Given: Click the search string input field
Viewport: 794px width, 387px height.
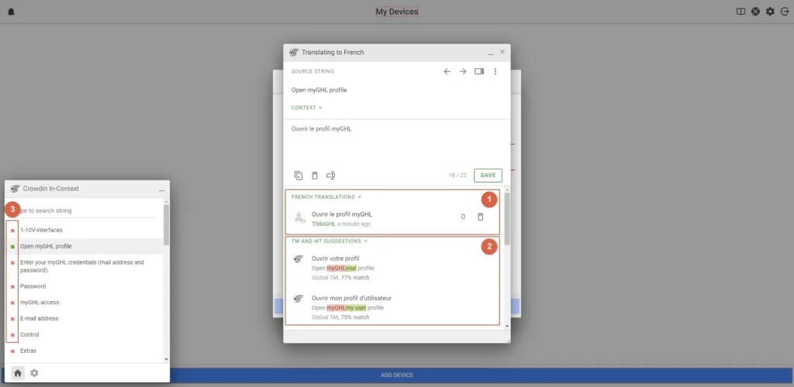Looking at the screenshot, I should coord(85,211).
